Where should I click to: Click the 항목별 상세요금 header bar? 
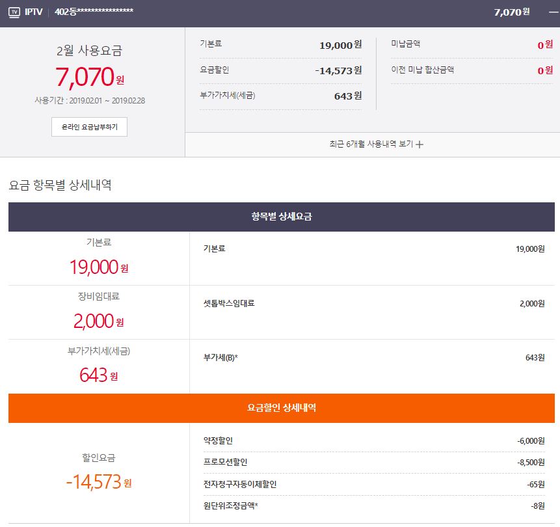[x=281, y=217]
